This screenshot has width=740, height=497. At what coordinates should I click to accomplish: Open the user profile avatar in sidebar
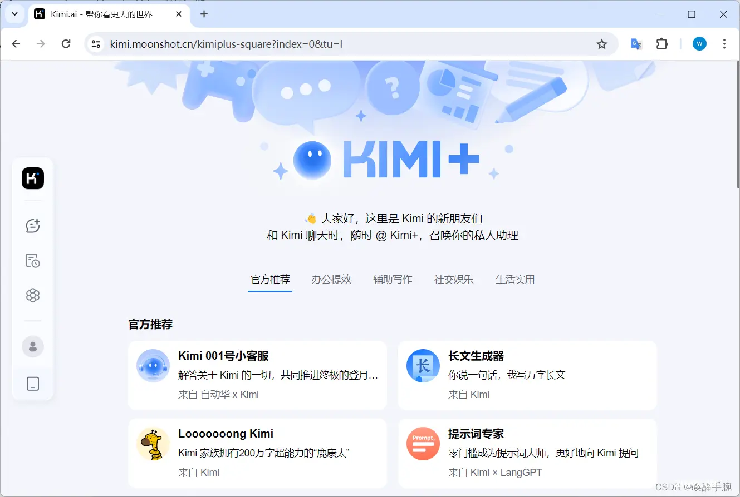click(33, 346)
